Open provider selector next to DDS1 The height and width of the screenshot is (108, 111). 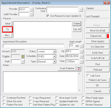(32, 9)
